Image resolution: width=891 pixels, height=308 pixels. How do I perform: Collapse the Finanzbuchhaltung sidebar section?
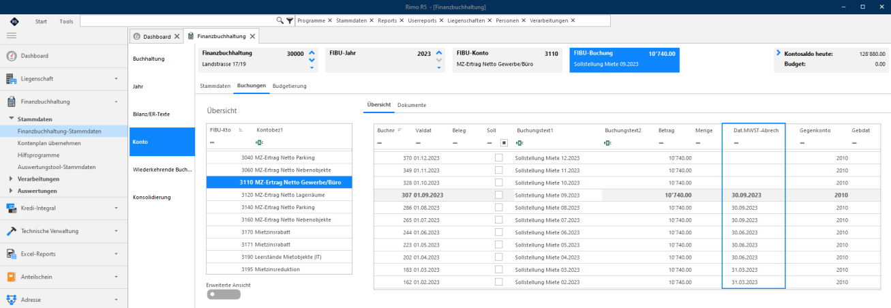(116, 102)
